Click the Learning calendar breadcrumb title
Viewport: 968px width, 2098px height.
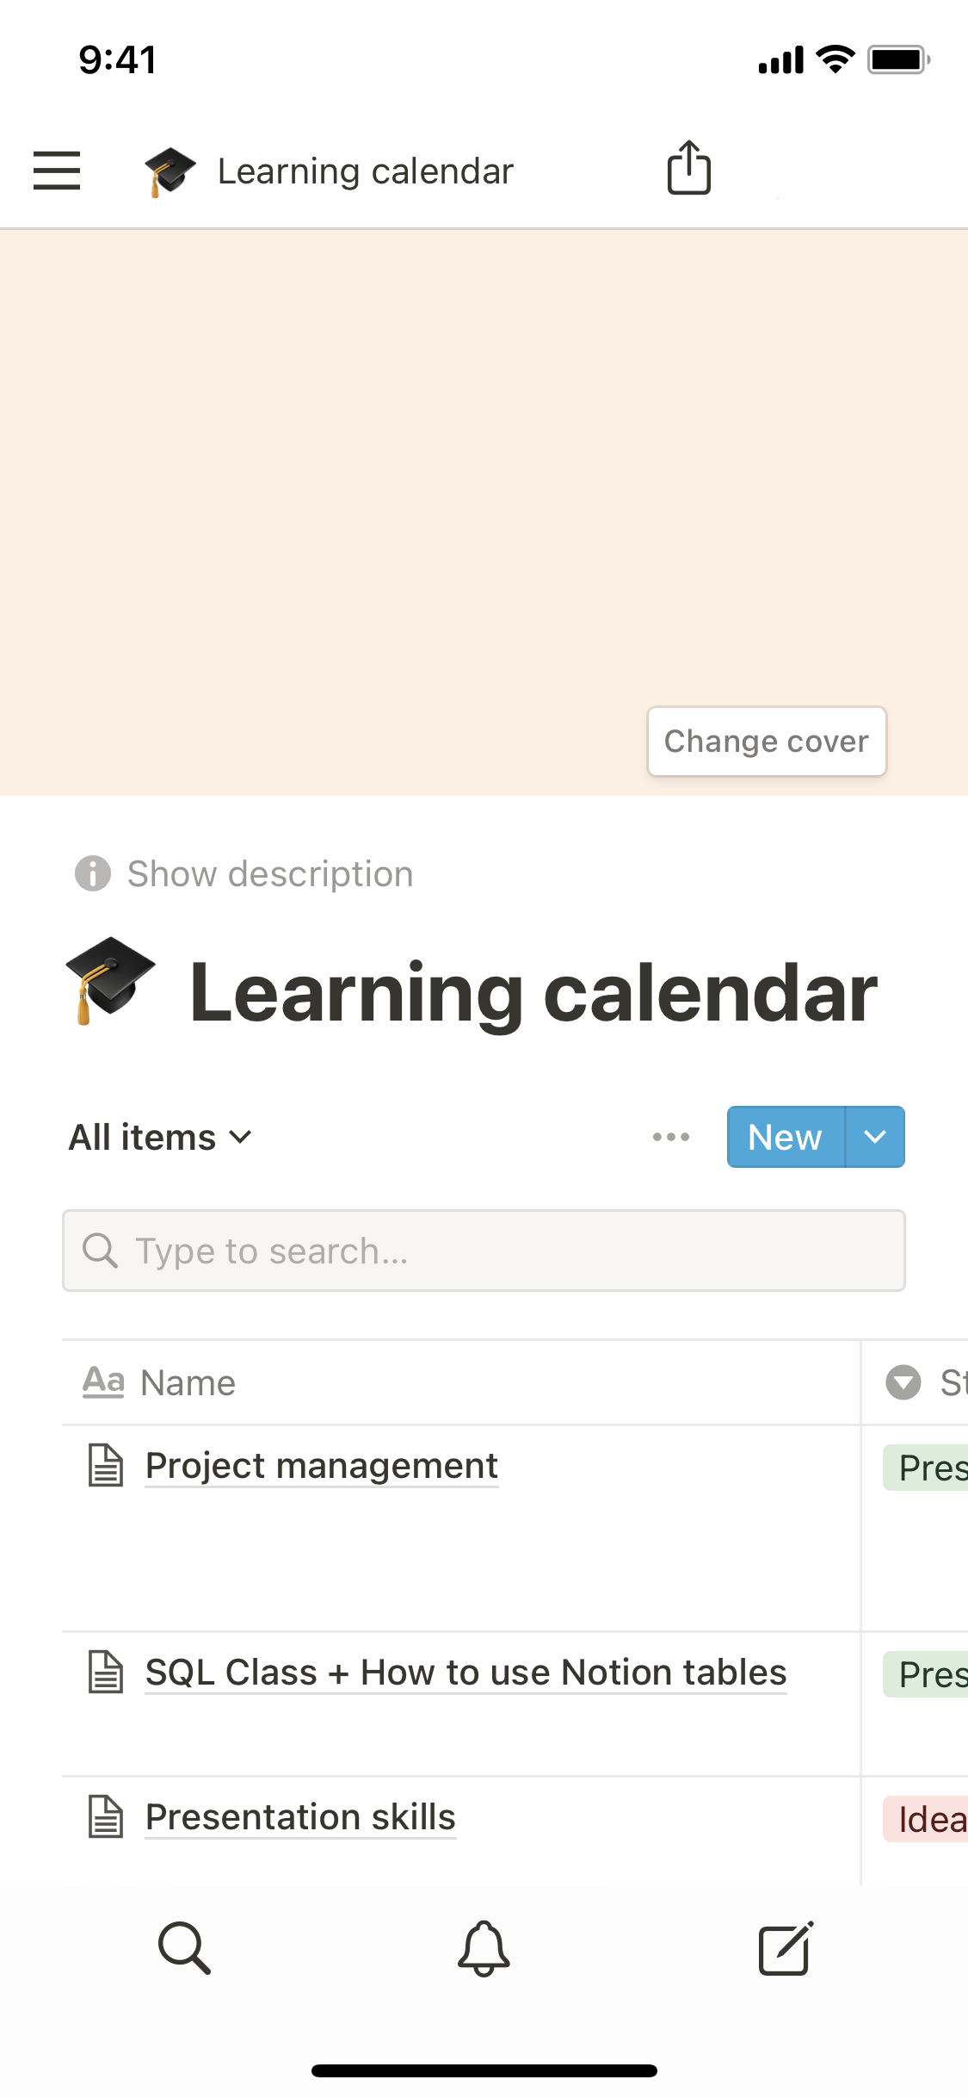[x=365, y=171]
